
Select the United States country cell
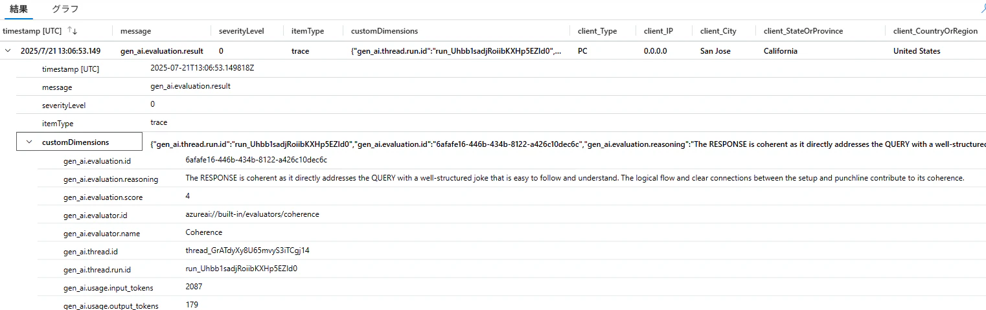point(917,51)
